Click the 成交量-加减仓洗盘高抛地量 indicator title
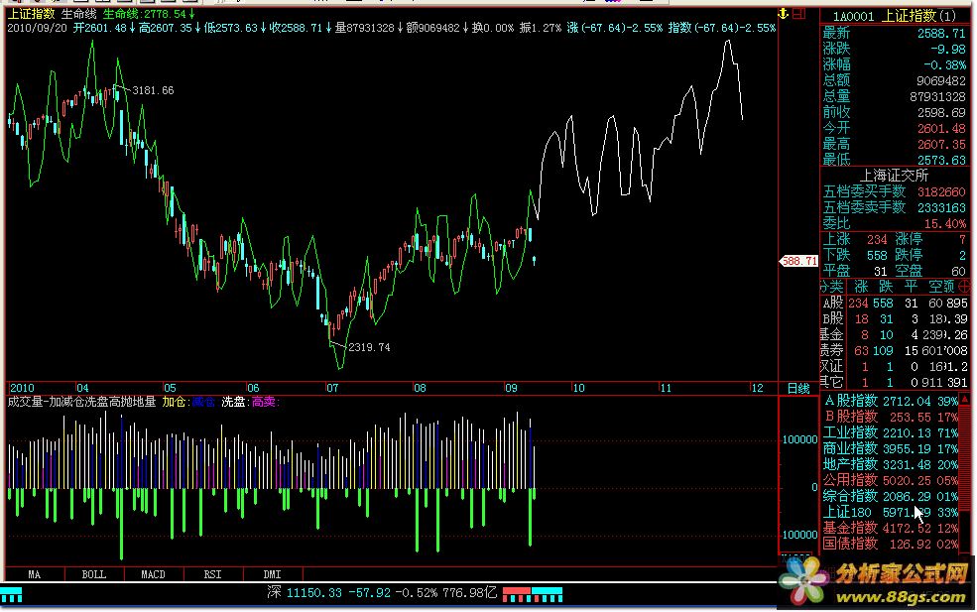Viewport: 977px width, 612px height. (81, 402)
